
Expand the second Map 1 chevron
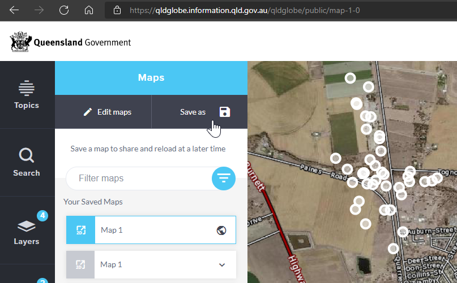[222, 264]
